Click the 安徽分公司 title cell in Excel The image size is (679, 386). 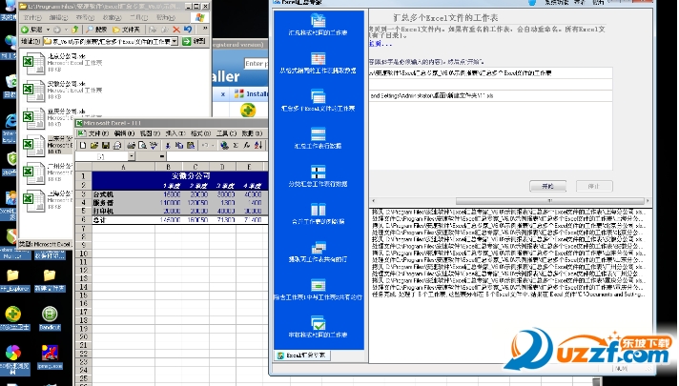tap(191, 175)
